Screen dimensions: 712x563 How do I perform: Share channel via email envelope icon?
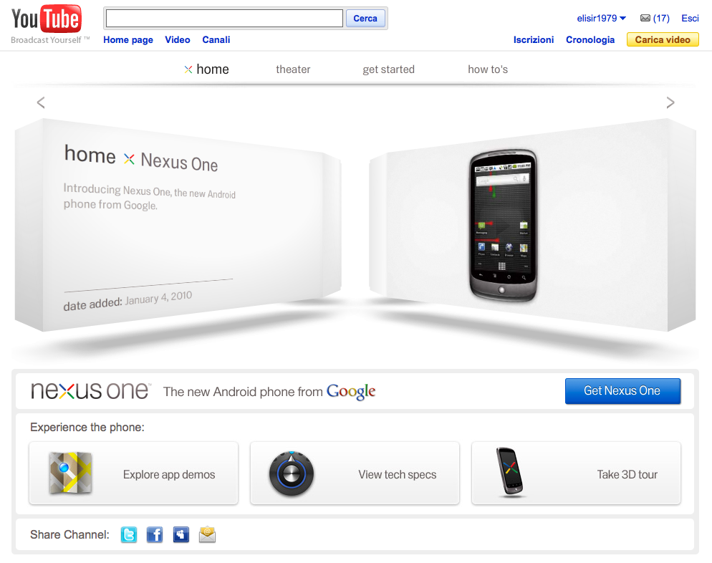208,535
